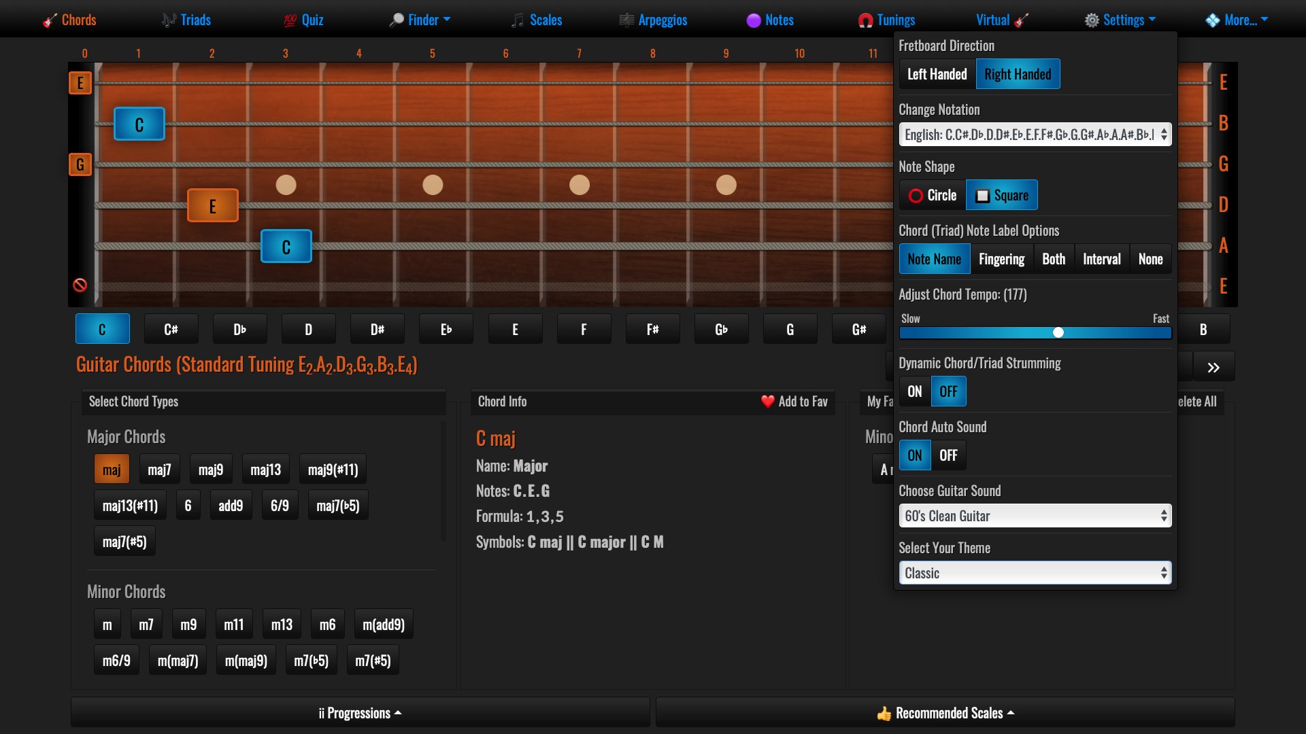Click the Virtual guitar icon
1306x734 pixels.
point(1021,20)
